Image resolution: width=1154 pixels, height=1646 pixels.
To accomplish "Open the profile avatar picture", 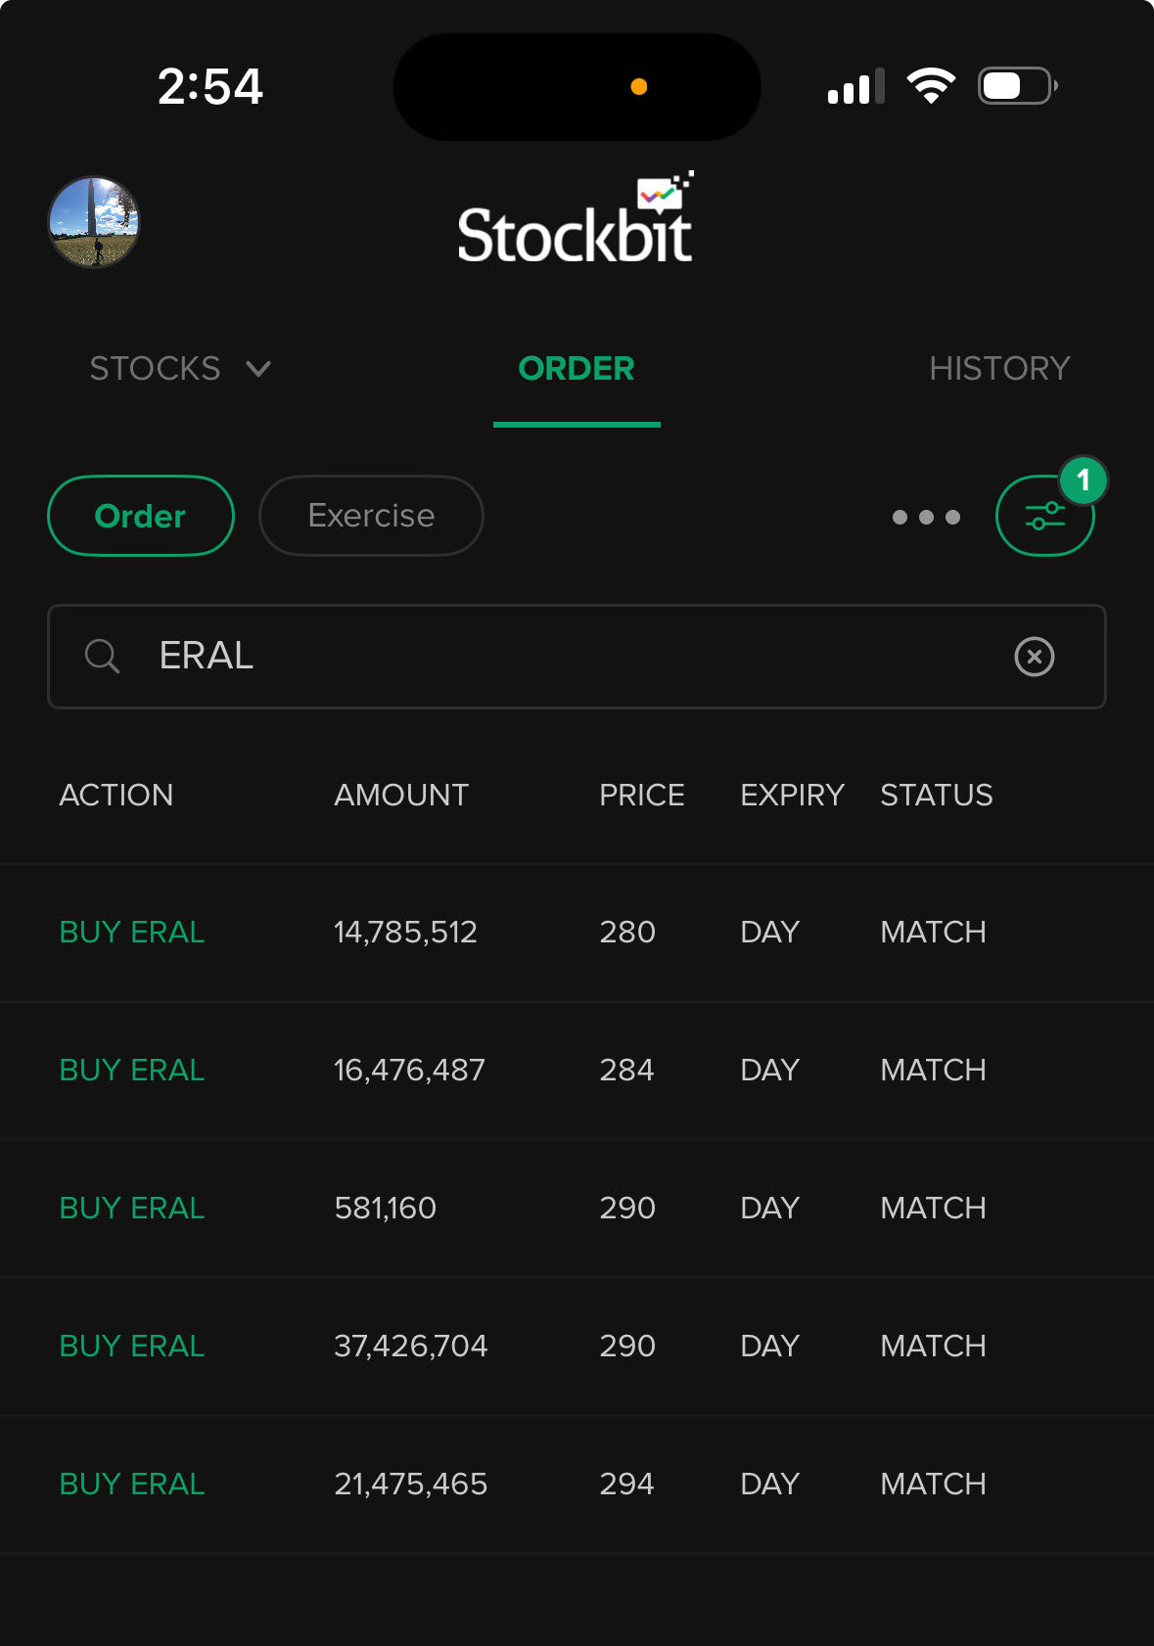I will 94,222.
